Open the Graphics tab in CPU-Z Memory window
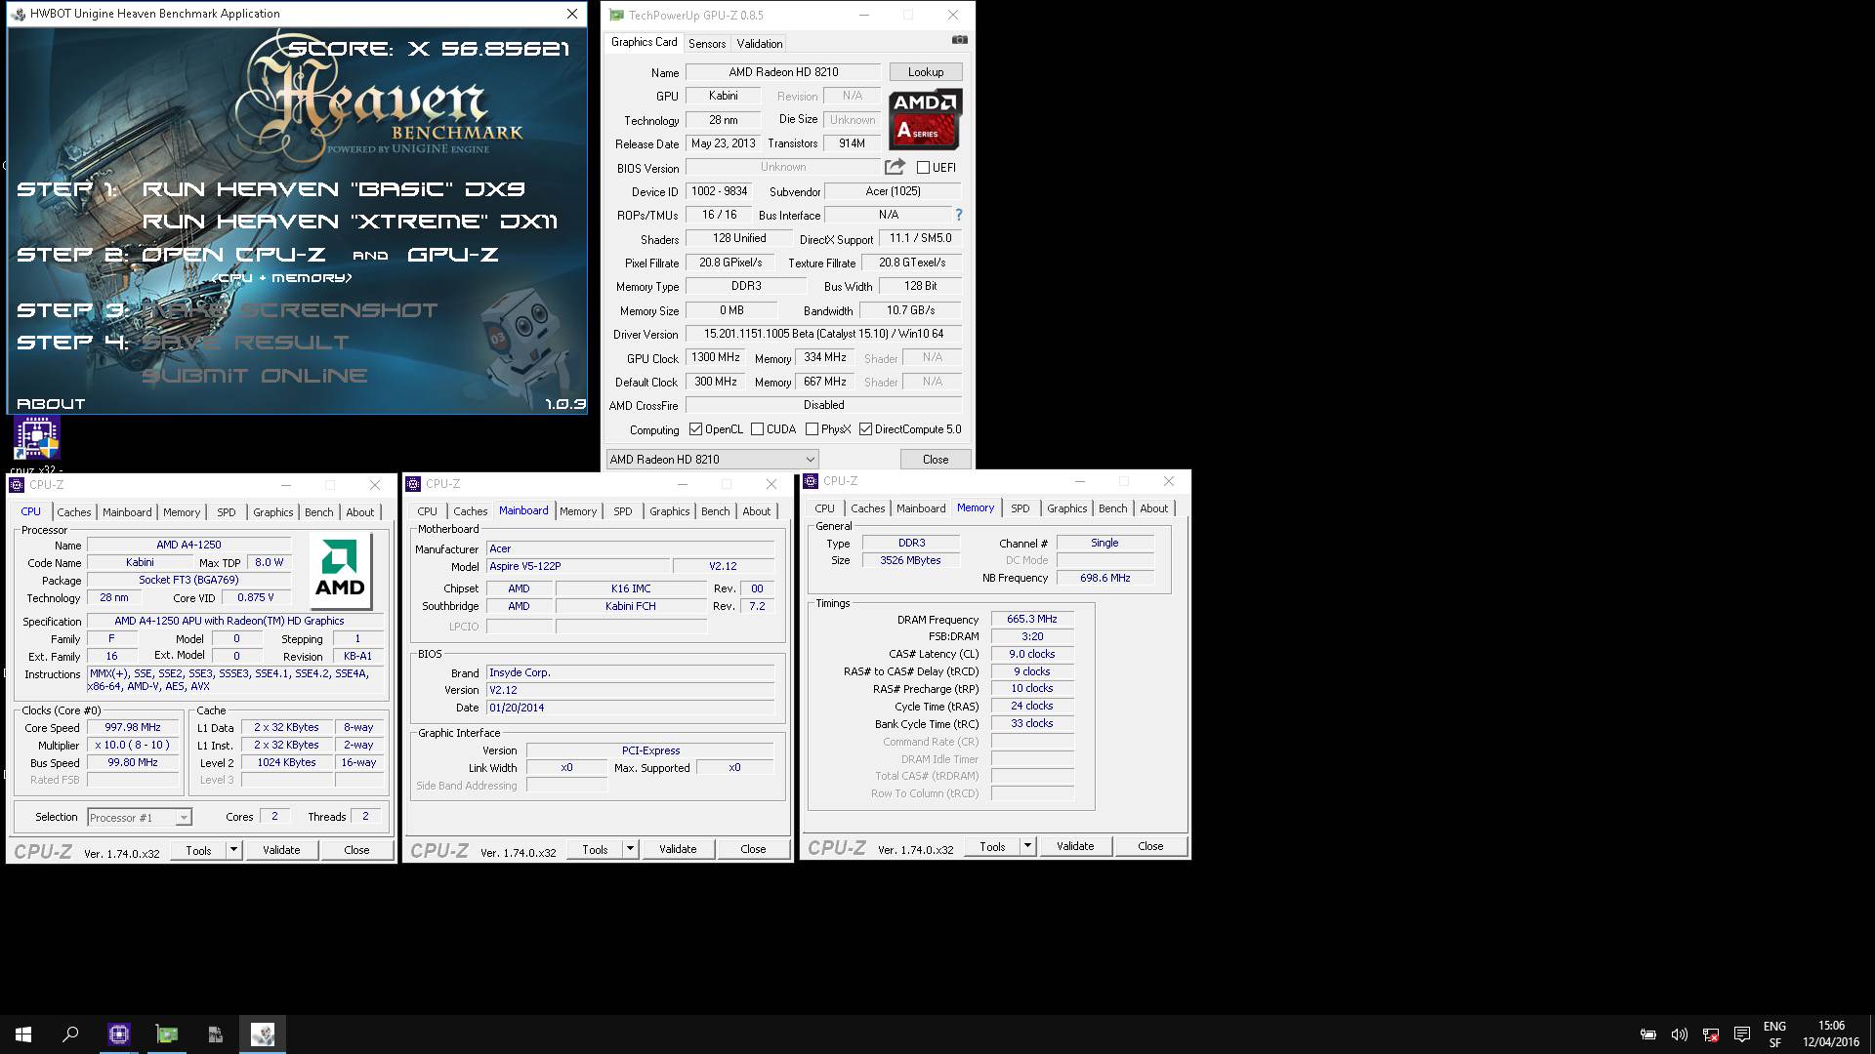Screen dimensions: 1875x1054 coord(1066,508)
